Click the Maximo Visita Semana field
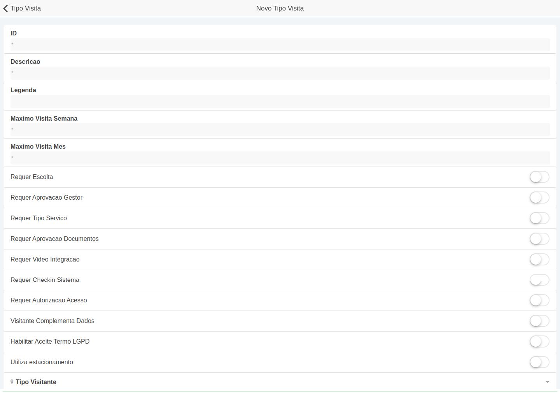Screen dimensions: 560x409 click(280, 130)
